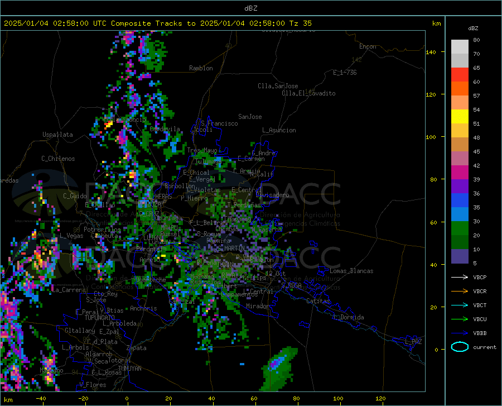Click the Potrerillos map label
The width and height of the screenshot is (502, 406).
[102, 230]
